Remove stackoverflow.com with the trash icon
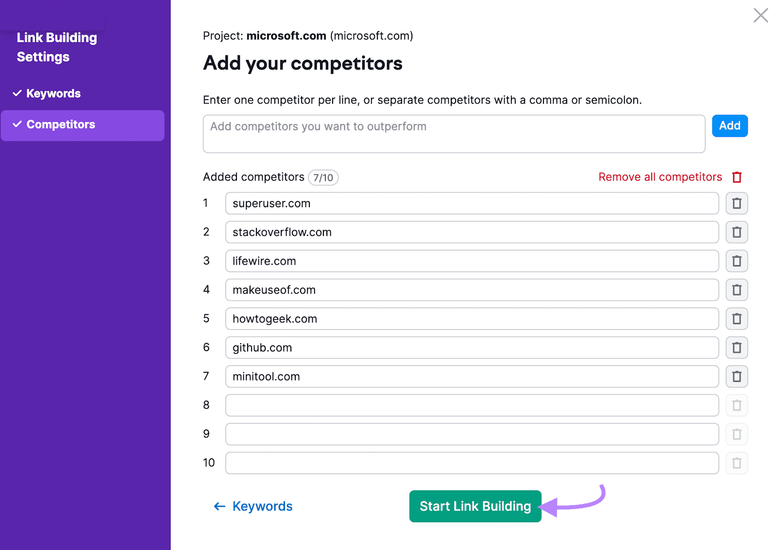Viewport: 777px width, 550px height. pyautogui.click(x=737, y=232)
